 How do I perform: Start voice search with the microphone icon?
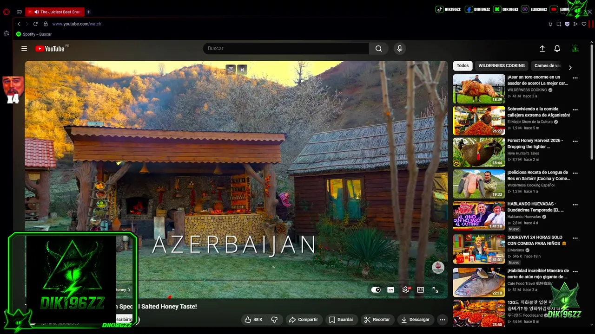[x=399, y=48]
